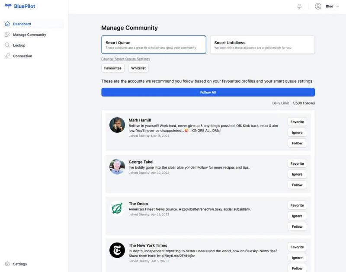Click The Onion name heading
This screenshot has height=272, width=346.
[x=138, y=204]
